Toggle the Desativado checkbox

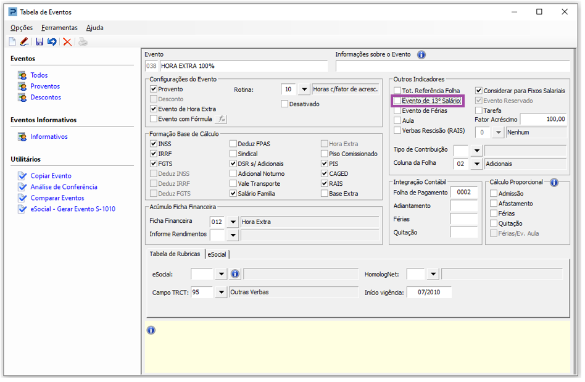point(284,104)
